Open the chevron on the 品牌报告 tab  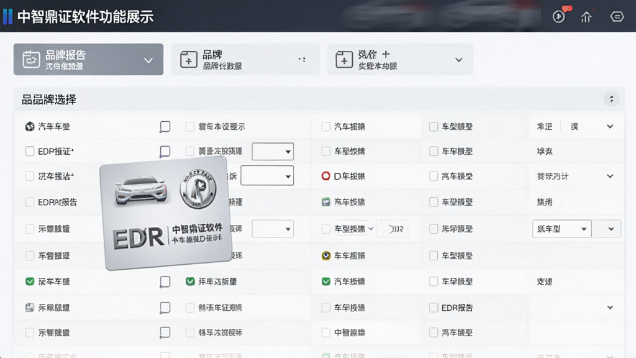click(148, 60)
